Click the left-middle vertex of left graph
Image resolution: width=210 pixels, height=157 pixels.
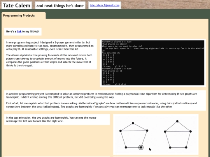coord(121,131)
